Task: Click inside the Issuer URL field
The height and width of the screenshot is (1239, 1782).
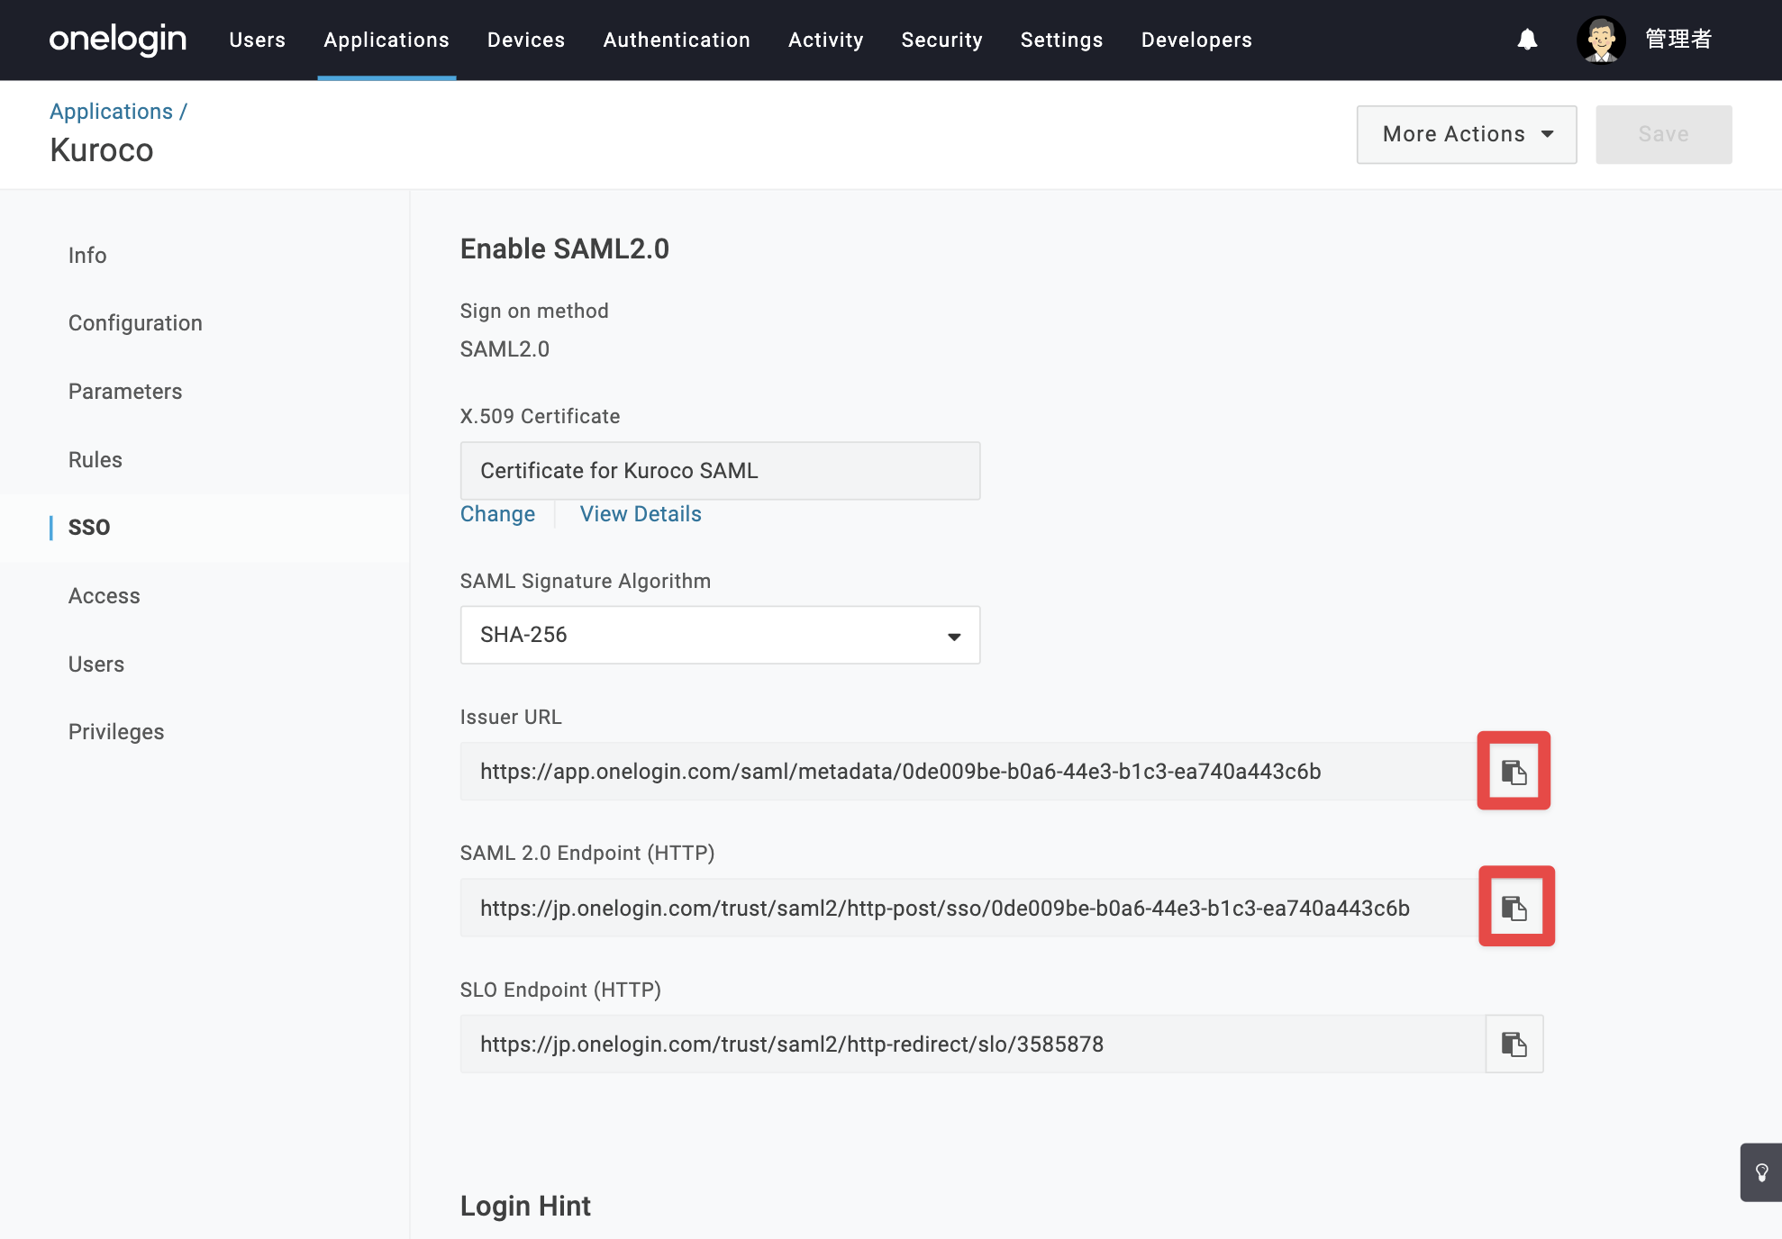Action: pyautogui.click(x=972, y=772)
